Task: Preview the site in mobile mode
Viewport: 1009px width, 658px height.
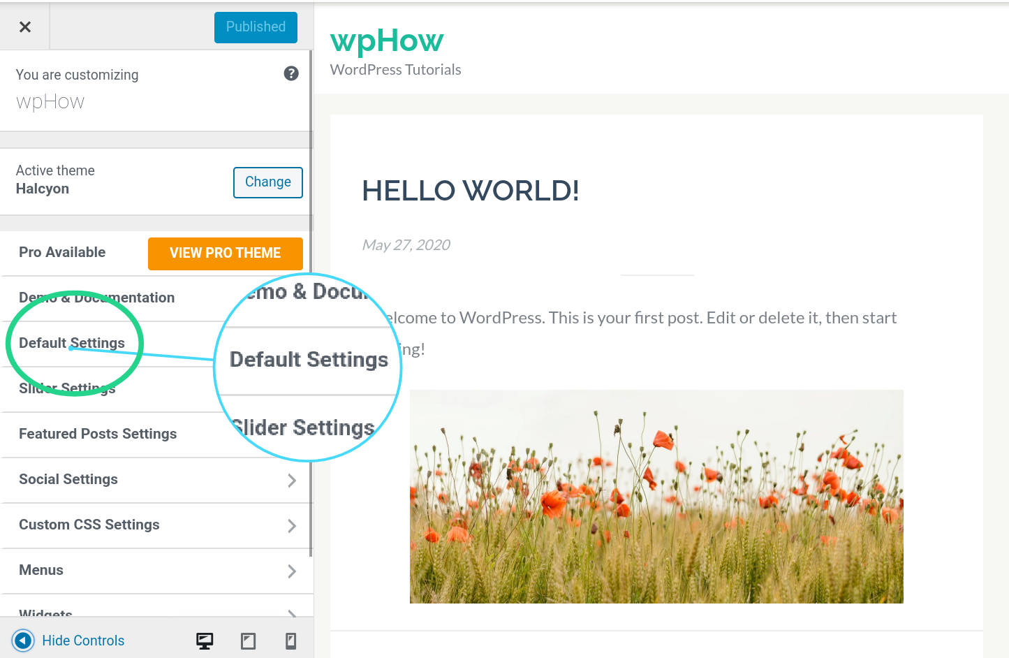Action: point(291,639)
